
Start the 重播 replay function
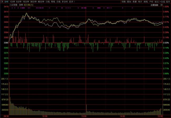135,2
